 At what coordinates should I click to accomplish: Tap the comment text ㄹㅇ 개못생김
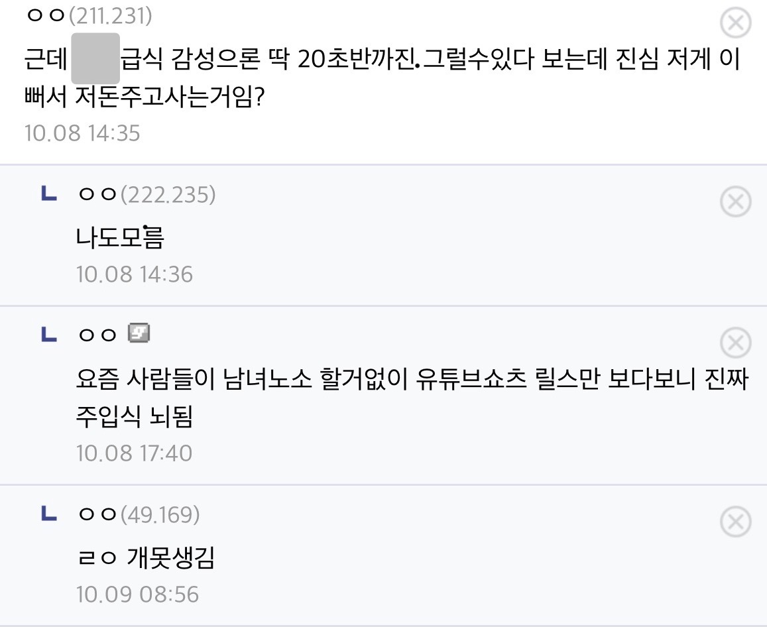click(145, 558)
